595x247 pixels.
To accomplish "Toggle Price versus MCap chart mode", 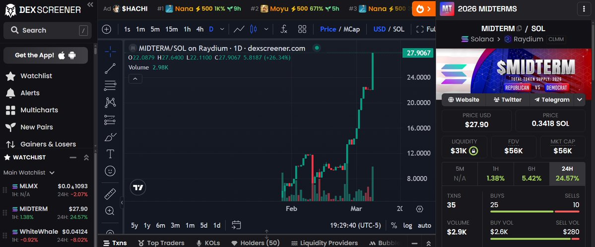I will (340, 29).
